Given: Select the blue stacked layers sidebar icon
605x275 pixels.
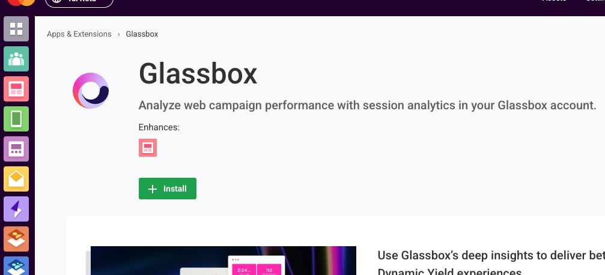Looking at the screenshot, I should click(16, 266).
